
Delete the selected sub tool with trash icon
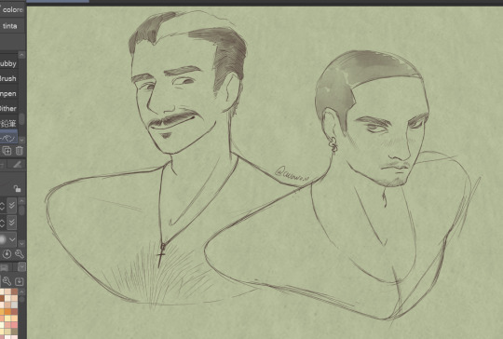click(x=20, y=151)
